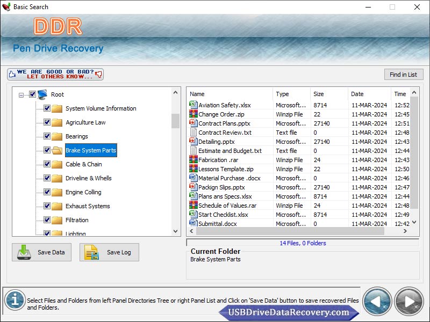
Task: Click the archive icon beside Schedule of Values.rar
Action: (193, 205)
